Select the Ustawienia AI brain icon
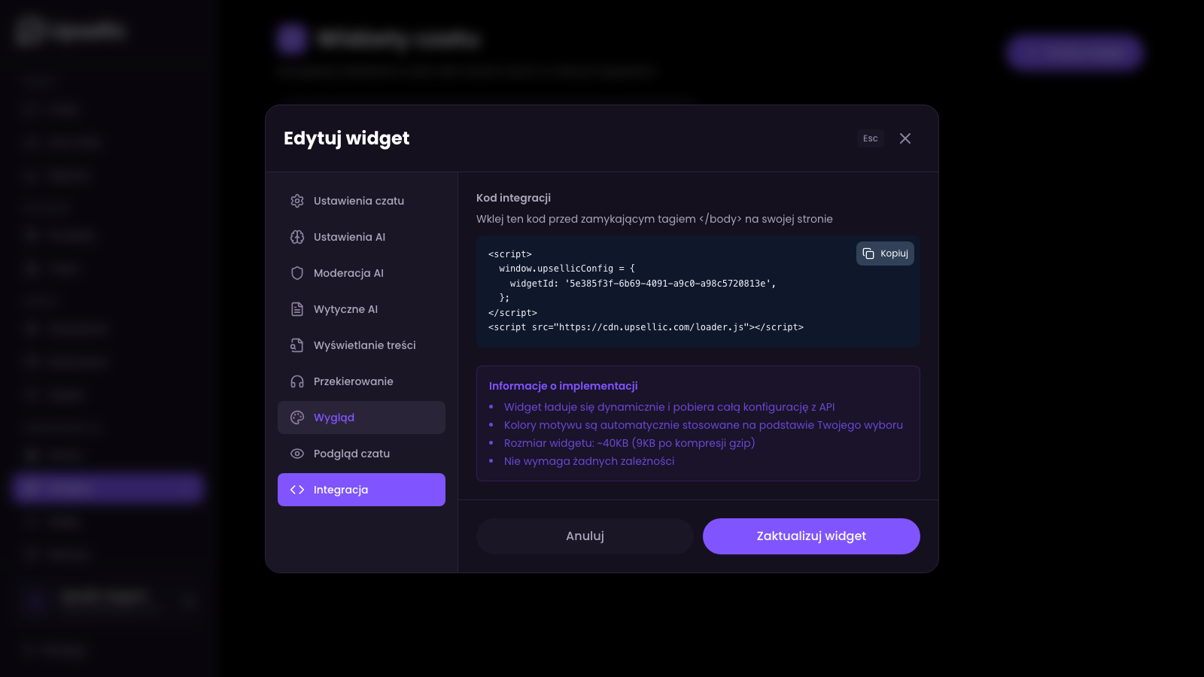This screenshot has width=1204, height=677. (298, 237)
